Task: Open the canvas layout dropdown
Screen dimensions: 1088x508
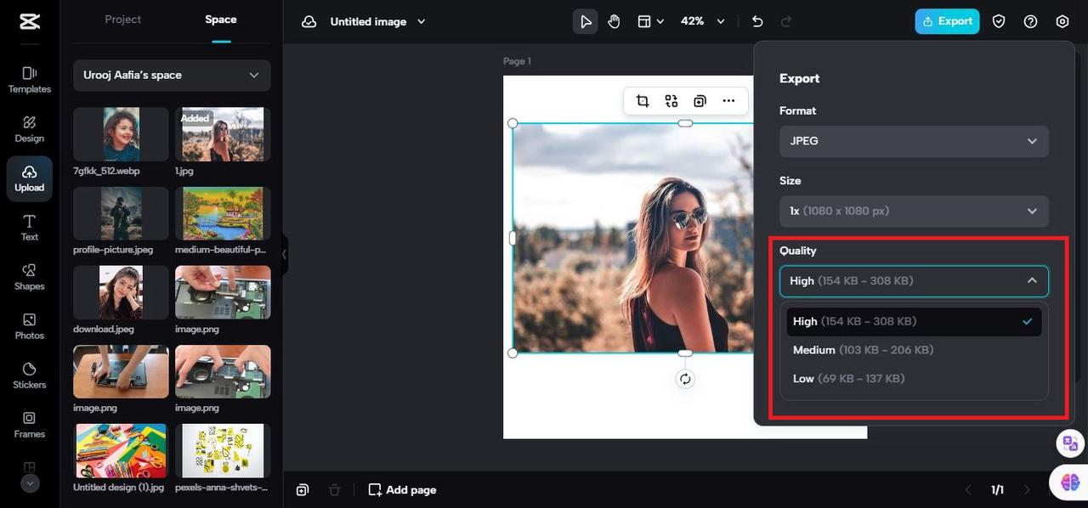Action: point(650,21)
